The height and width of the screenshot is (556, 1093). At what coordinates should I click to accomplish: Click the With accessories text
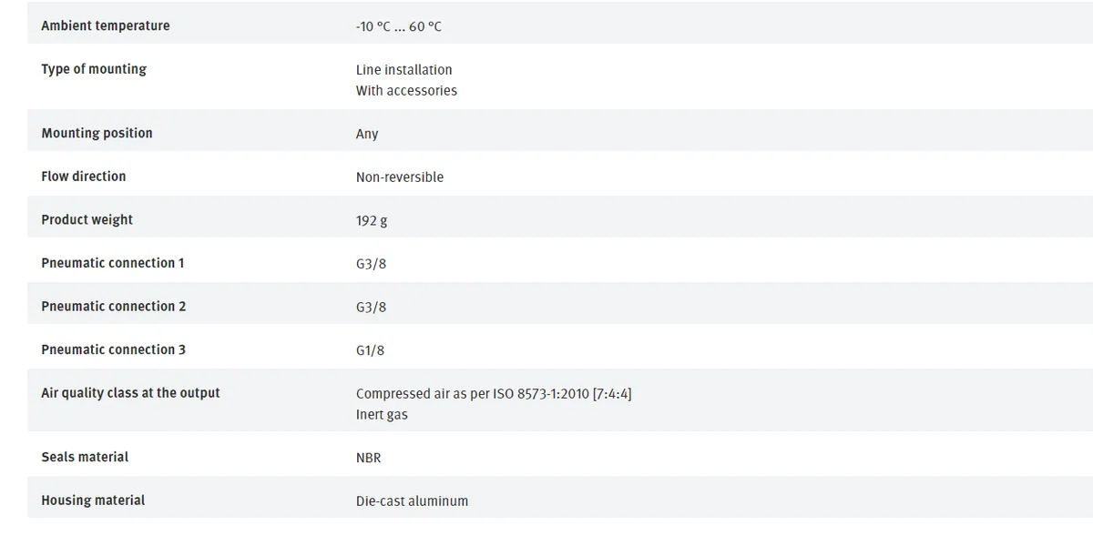click(406, 90)
